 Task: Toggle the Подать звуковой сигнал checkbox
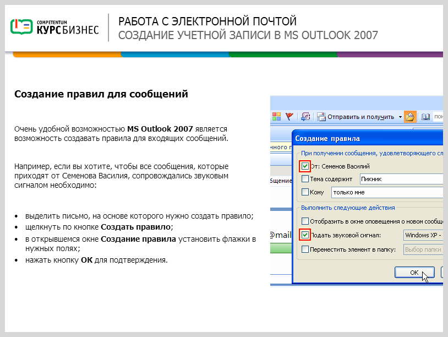click(305, 235)
